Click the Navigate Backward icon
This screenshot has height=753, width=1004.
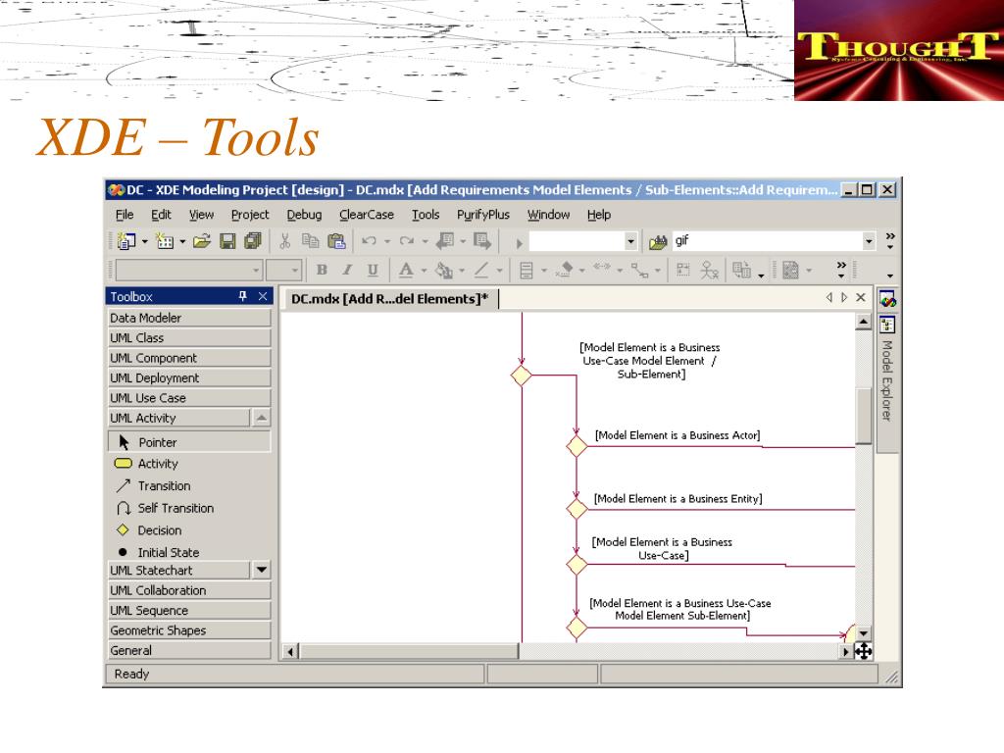[x=445, y=241]
